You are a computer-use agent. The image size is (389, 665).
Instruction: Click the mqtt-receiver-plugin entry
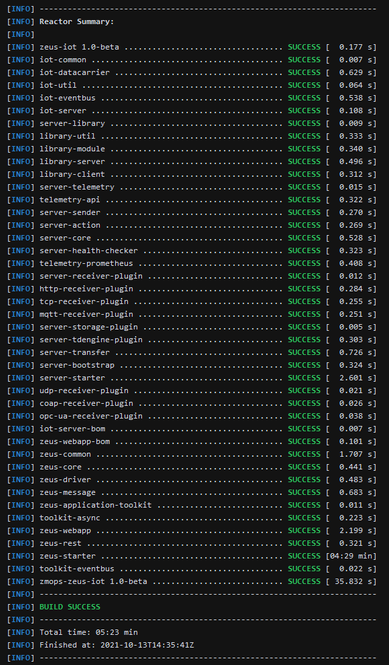click(x=86, y=314)
